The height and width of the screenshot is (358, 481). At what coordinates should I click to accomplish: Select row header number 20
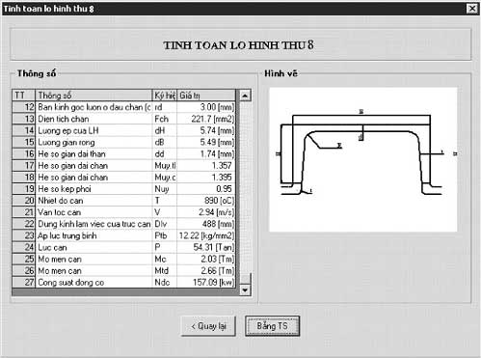(23, 201)
